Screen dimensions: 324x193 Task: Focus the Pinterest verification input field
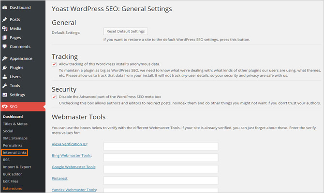pos(161,180)
